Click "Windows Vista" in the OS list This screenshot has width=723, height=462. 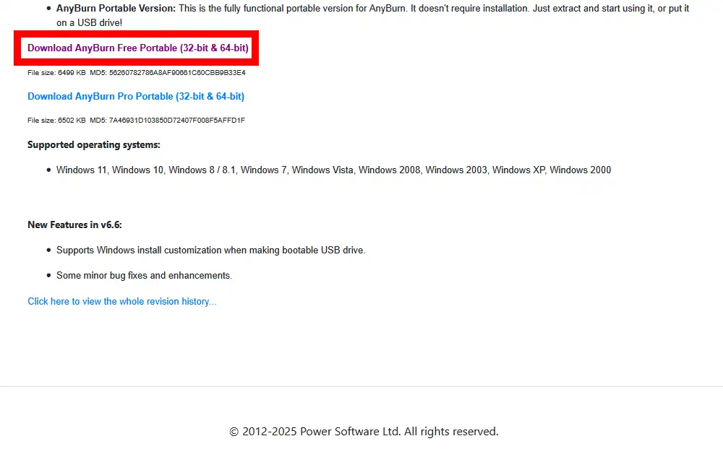[x=322, y=170]
